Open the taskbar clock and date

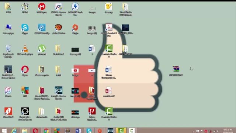pyautogui.click(x=228, y=131)
